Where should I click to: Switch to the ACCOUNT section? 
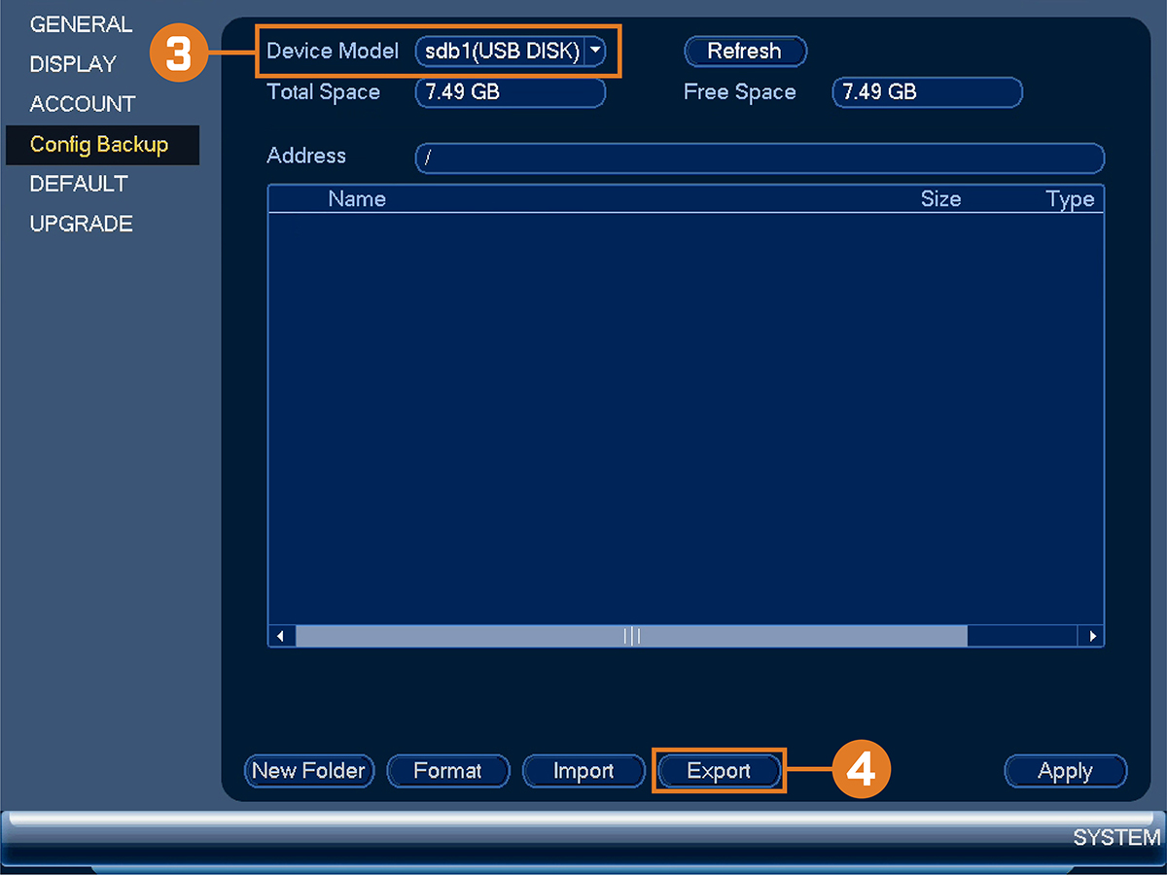(83, 104)
